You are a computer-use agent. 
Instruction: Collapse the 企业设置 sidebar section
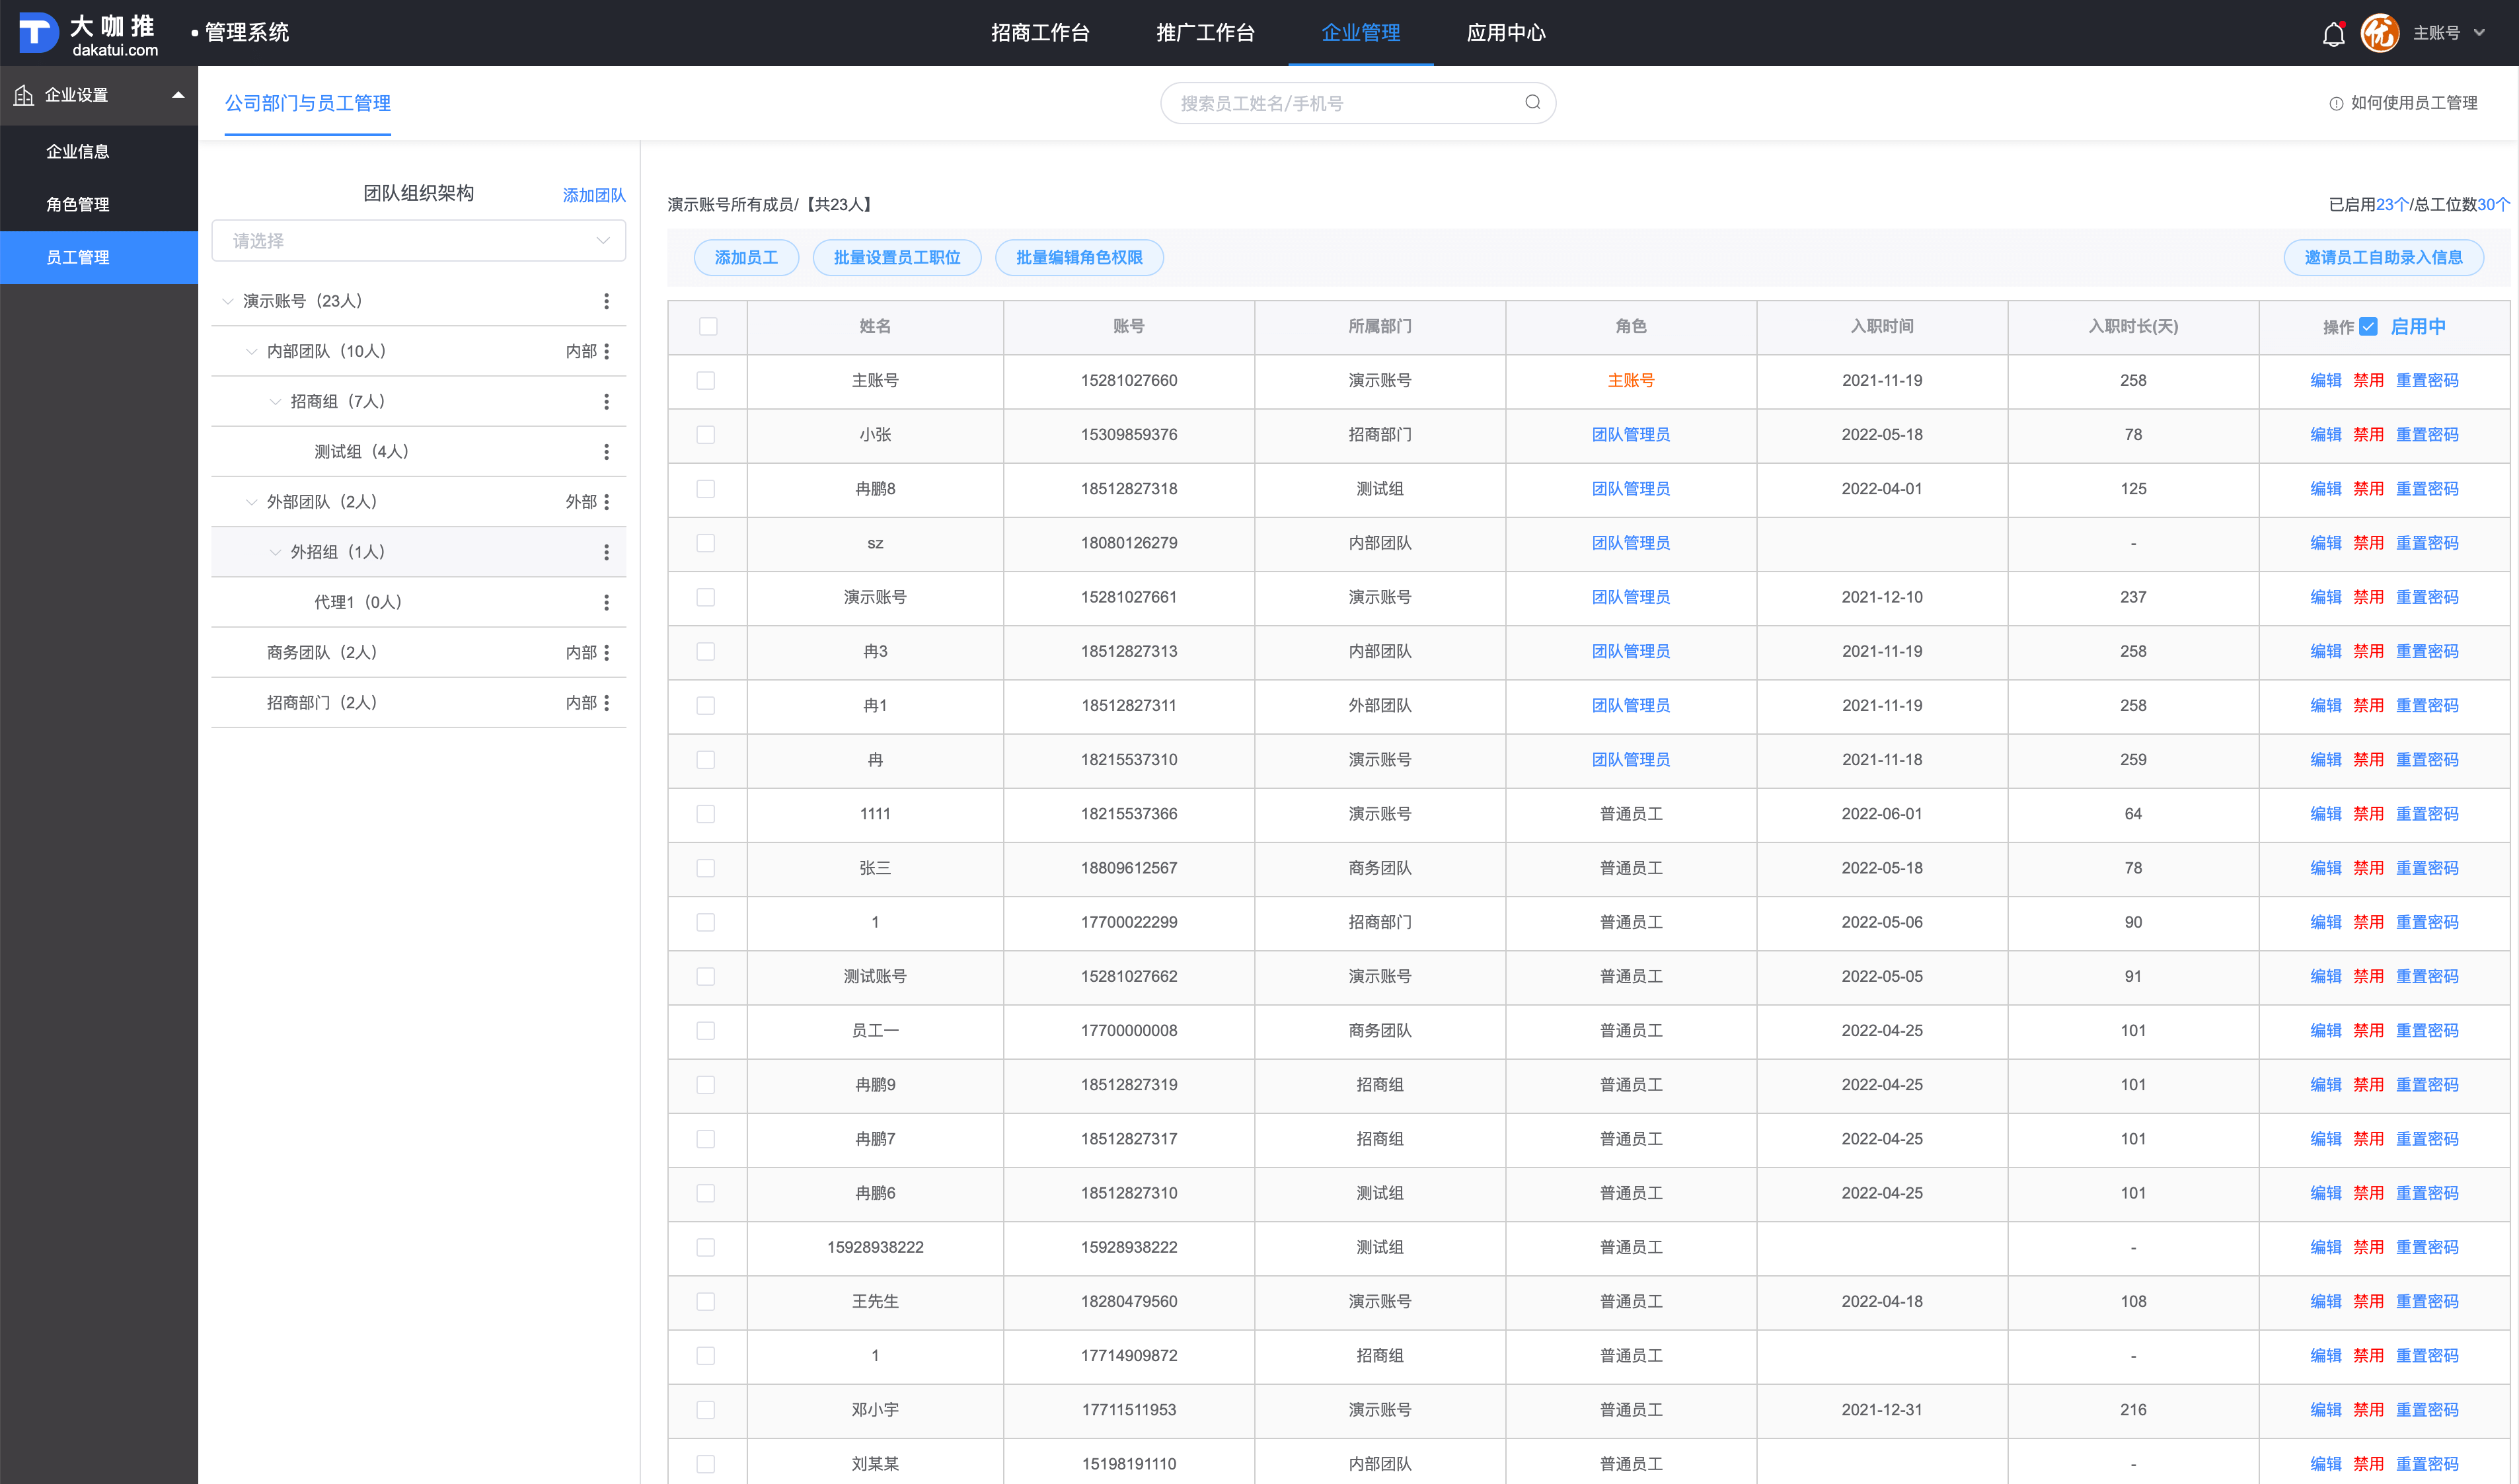point(178,95)
